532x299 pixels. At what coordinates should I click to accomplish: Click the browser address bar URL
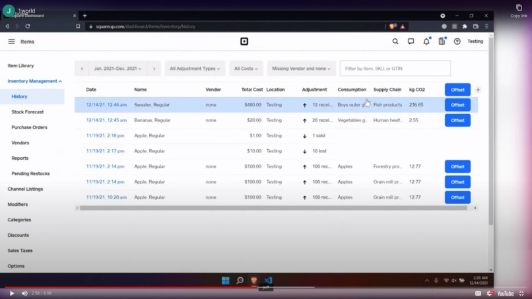pyautogui.click(x=145, y=26)
